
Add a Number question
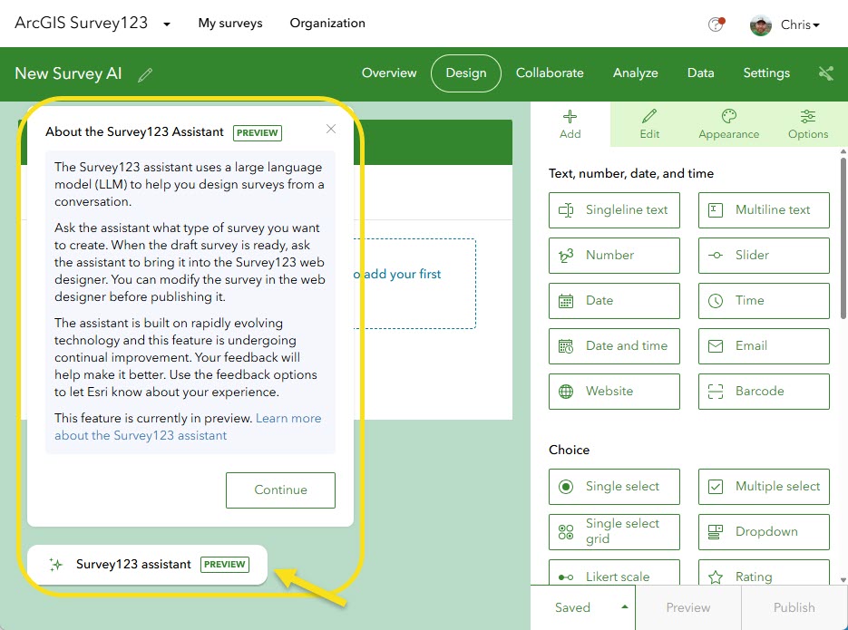click(x=614, y=256)
